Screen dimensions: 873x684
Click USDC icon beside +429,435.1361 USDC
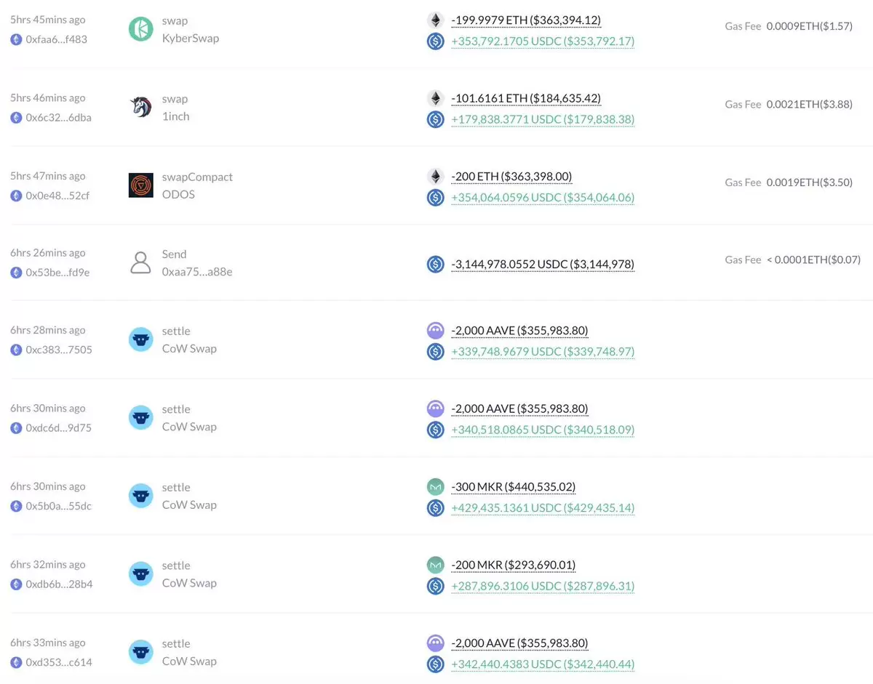coord(435,508)
